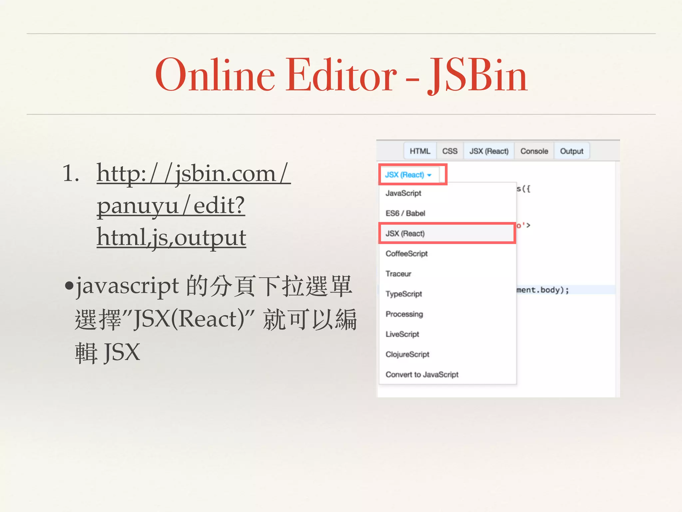Select JSX (React) menu entry
Image resolution: width=682 pixels, height=512 pixels.
448,233
